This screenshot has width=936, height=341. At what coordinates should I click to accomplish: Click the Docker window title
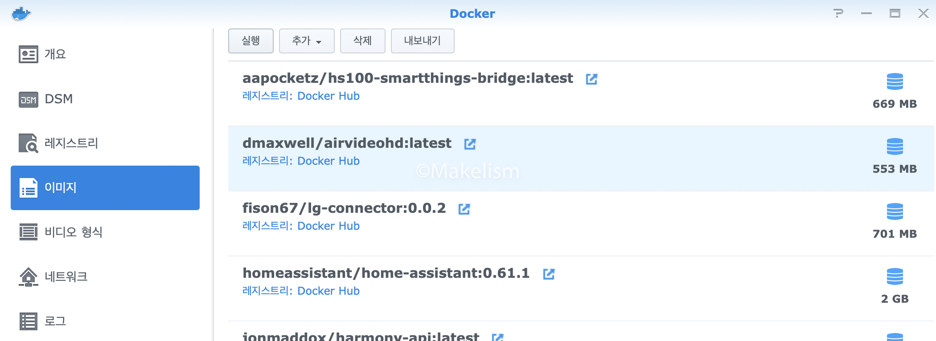pyautogui.click(x=472, y=14)
